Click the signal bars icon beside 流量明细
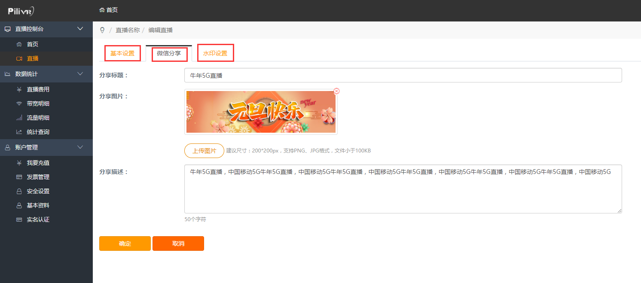 [x=19, y=118]
